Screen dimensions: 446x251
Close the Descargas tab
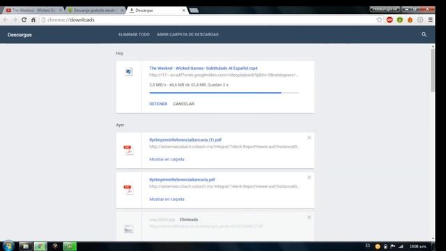tap(184, 10)
